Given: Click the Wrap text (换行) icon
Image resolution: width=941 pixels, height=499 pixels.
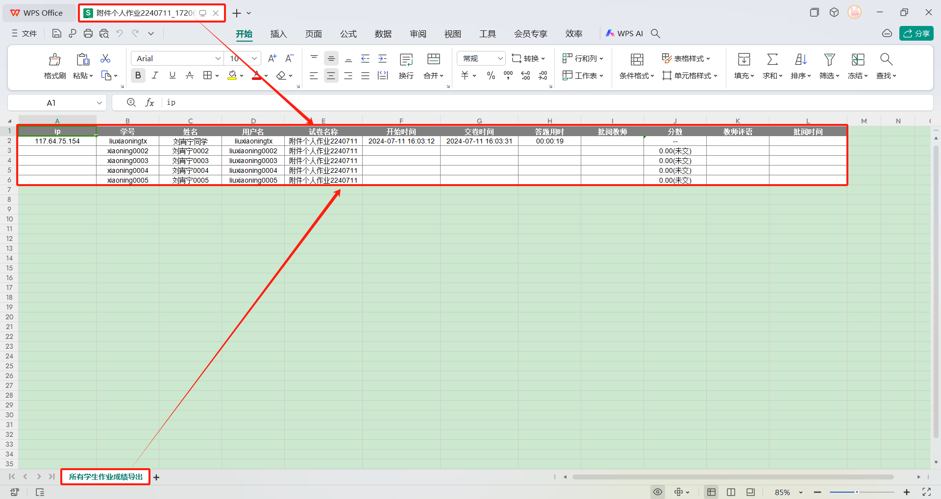Looking at the screenshot, I should [x=406, y=60].
